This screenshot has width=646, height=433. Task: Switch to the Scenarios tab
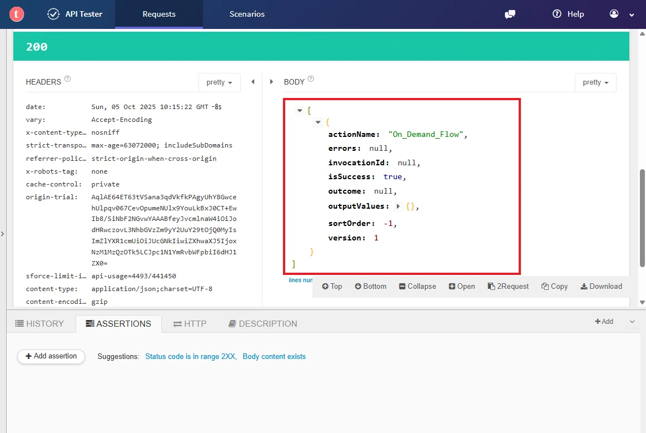coord(247,14)
